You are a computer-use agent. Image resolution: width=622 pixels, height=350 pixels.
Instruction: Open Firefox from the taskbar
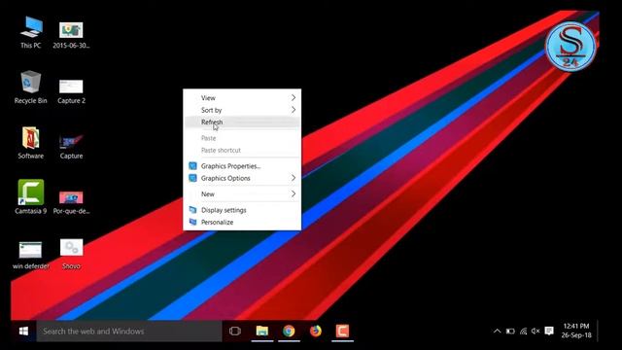tap(316, 331)
